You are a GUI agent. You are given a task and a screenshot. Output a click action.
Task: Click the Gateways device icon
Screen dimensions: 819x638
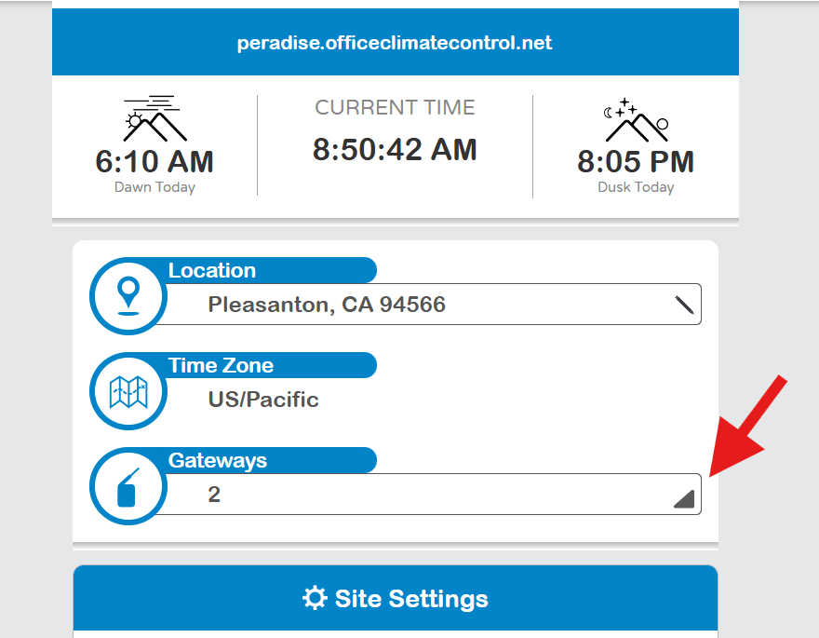[x=128, y=486]
